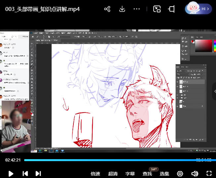This screenshot has height=178, width=216.
Task: Open the 超清 video quality menu
Action: [113, 174]
